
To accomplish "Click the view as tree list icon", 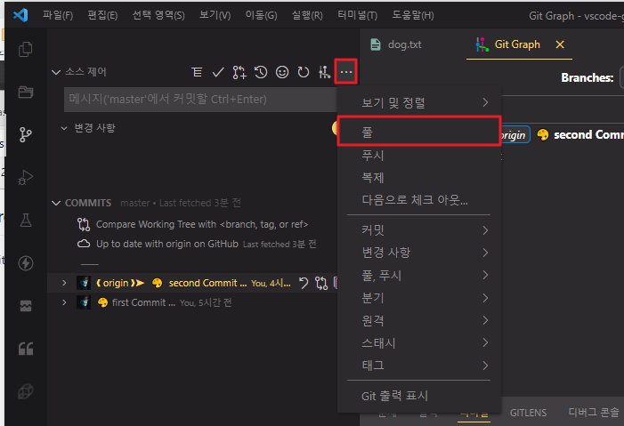I will tap(197, 72).
